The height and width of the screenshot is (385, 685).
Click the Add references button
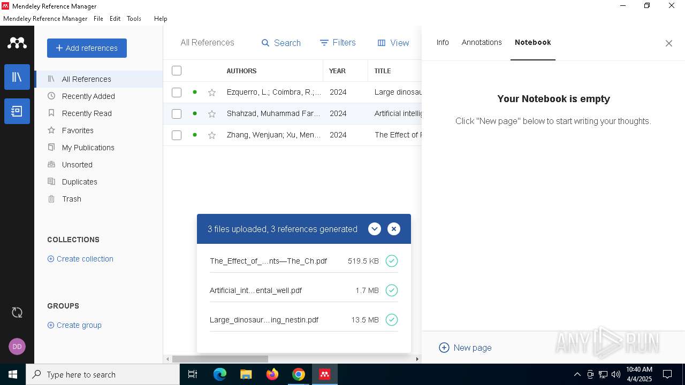click(87, 48)
